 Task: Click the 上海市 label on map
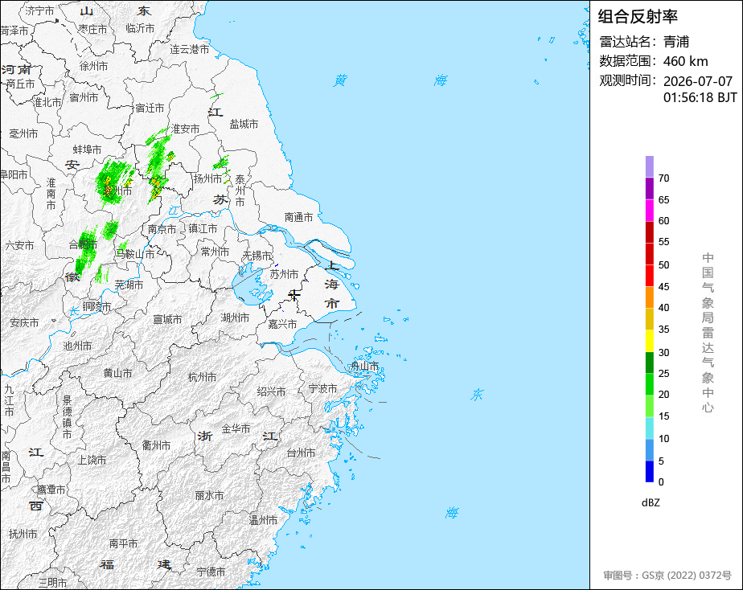pyautogui.click(x=331, y=284)
